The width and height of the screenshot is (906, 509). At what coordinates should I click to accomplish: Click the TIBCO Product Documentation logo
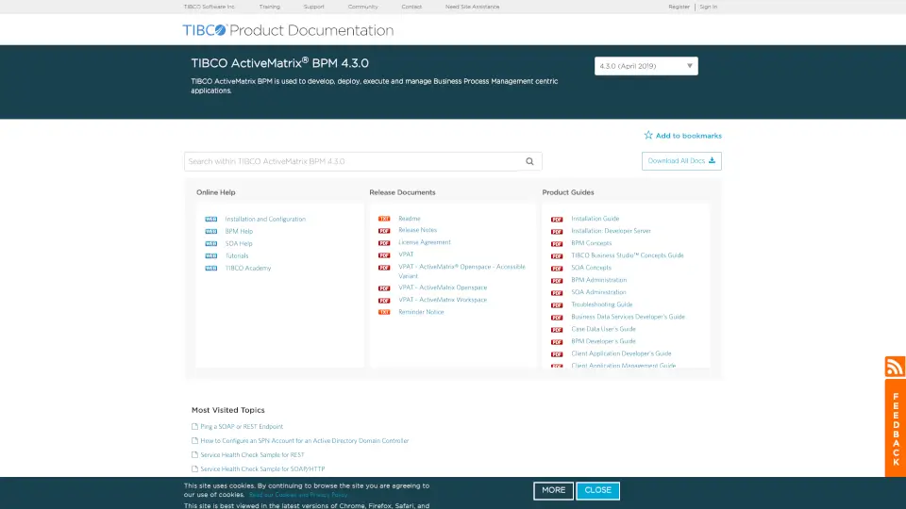288,30
